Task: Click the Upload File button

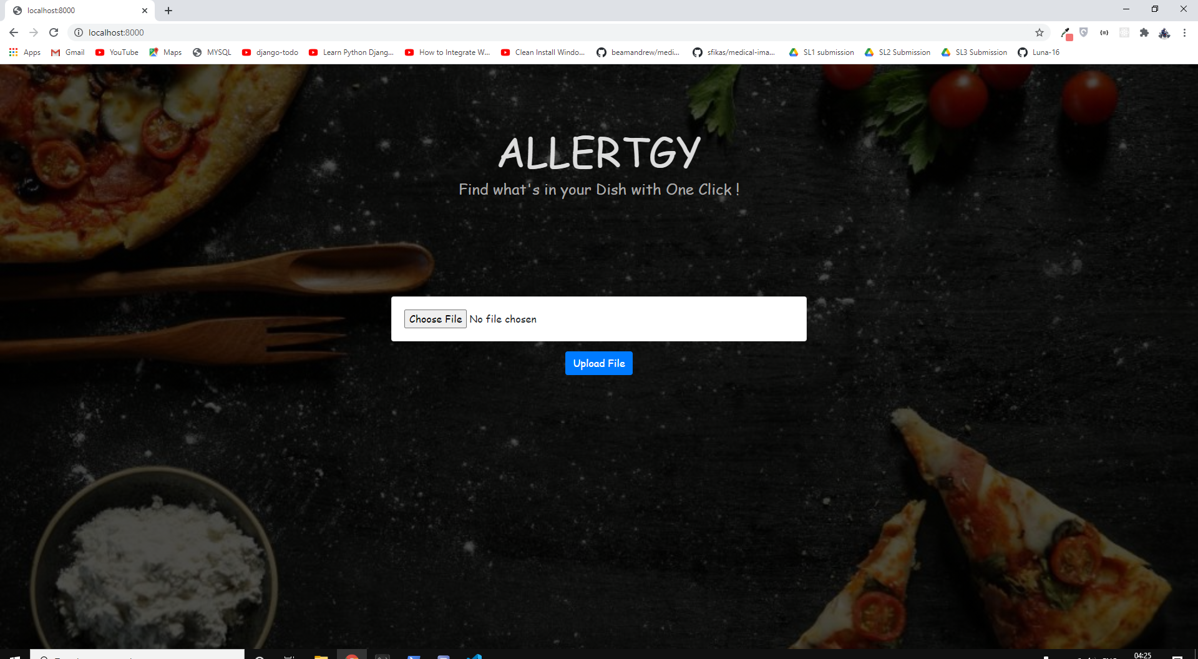Action: (599, 363)
